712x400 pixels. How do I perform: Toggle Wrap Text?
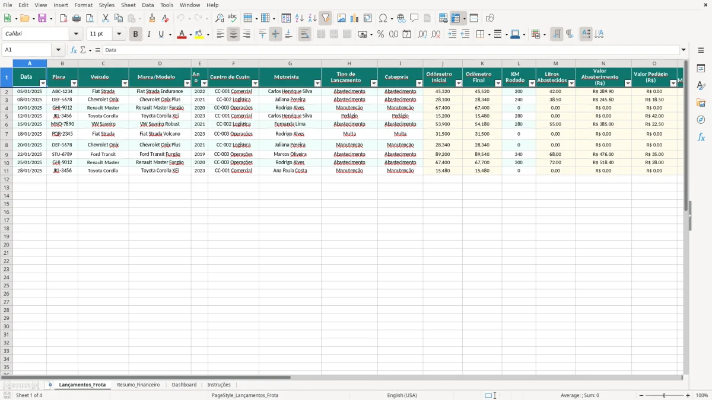304,34
